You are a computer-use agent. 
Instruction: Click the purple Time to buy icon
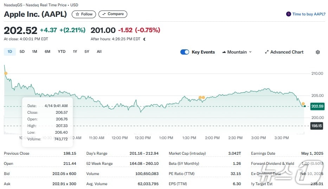pyautogui.click(x=289, y=14)
